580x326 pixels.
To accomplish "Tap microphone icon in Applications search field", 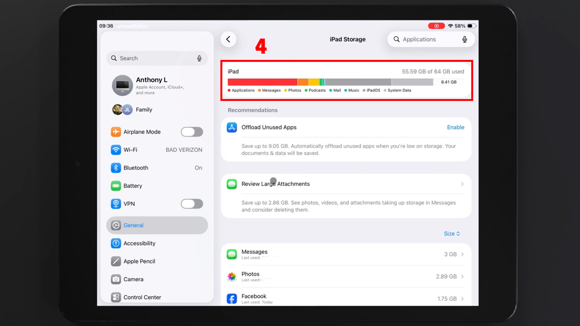I will pos(464,40).
